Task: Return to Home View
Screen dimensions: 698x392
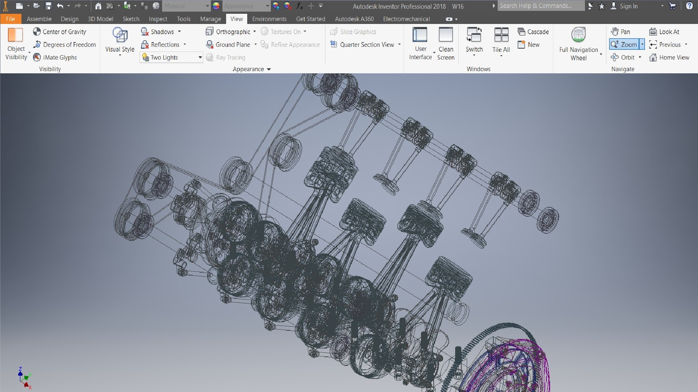Action: pos(669,57)
